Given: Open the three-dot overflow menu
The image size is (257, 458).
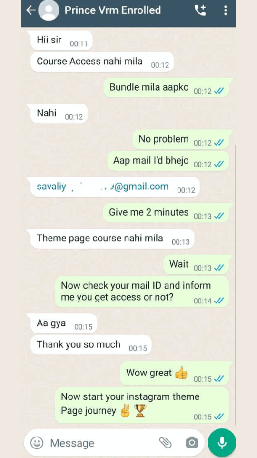Looking at the screenshot, I should pyautogui.click(x=225, y=10).
